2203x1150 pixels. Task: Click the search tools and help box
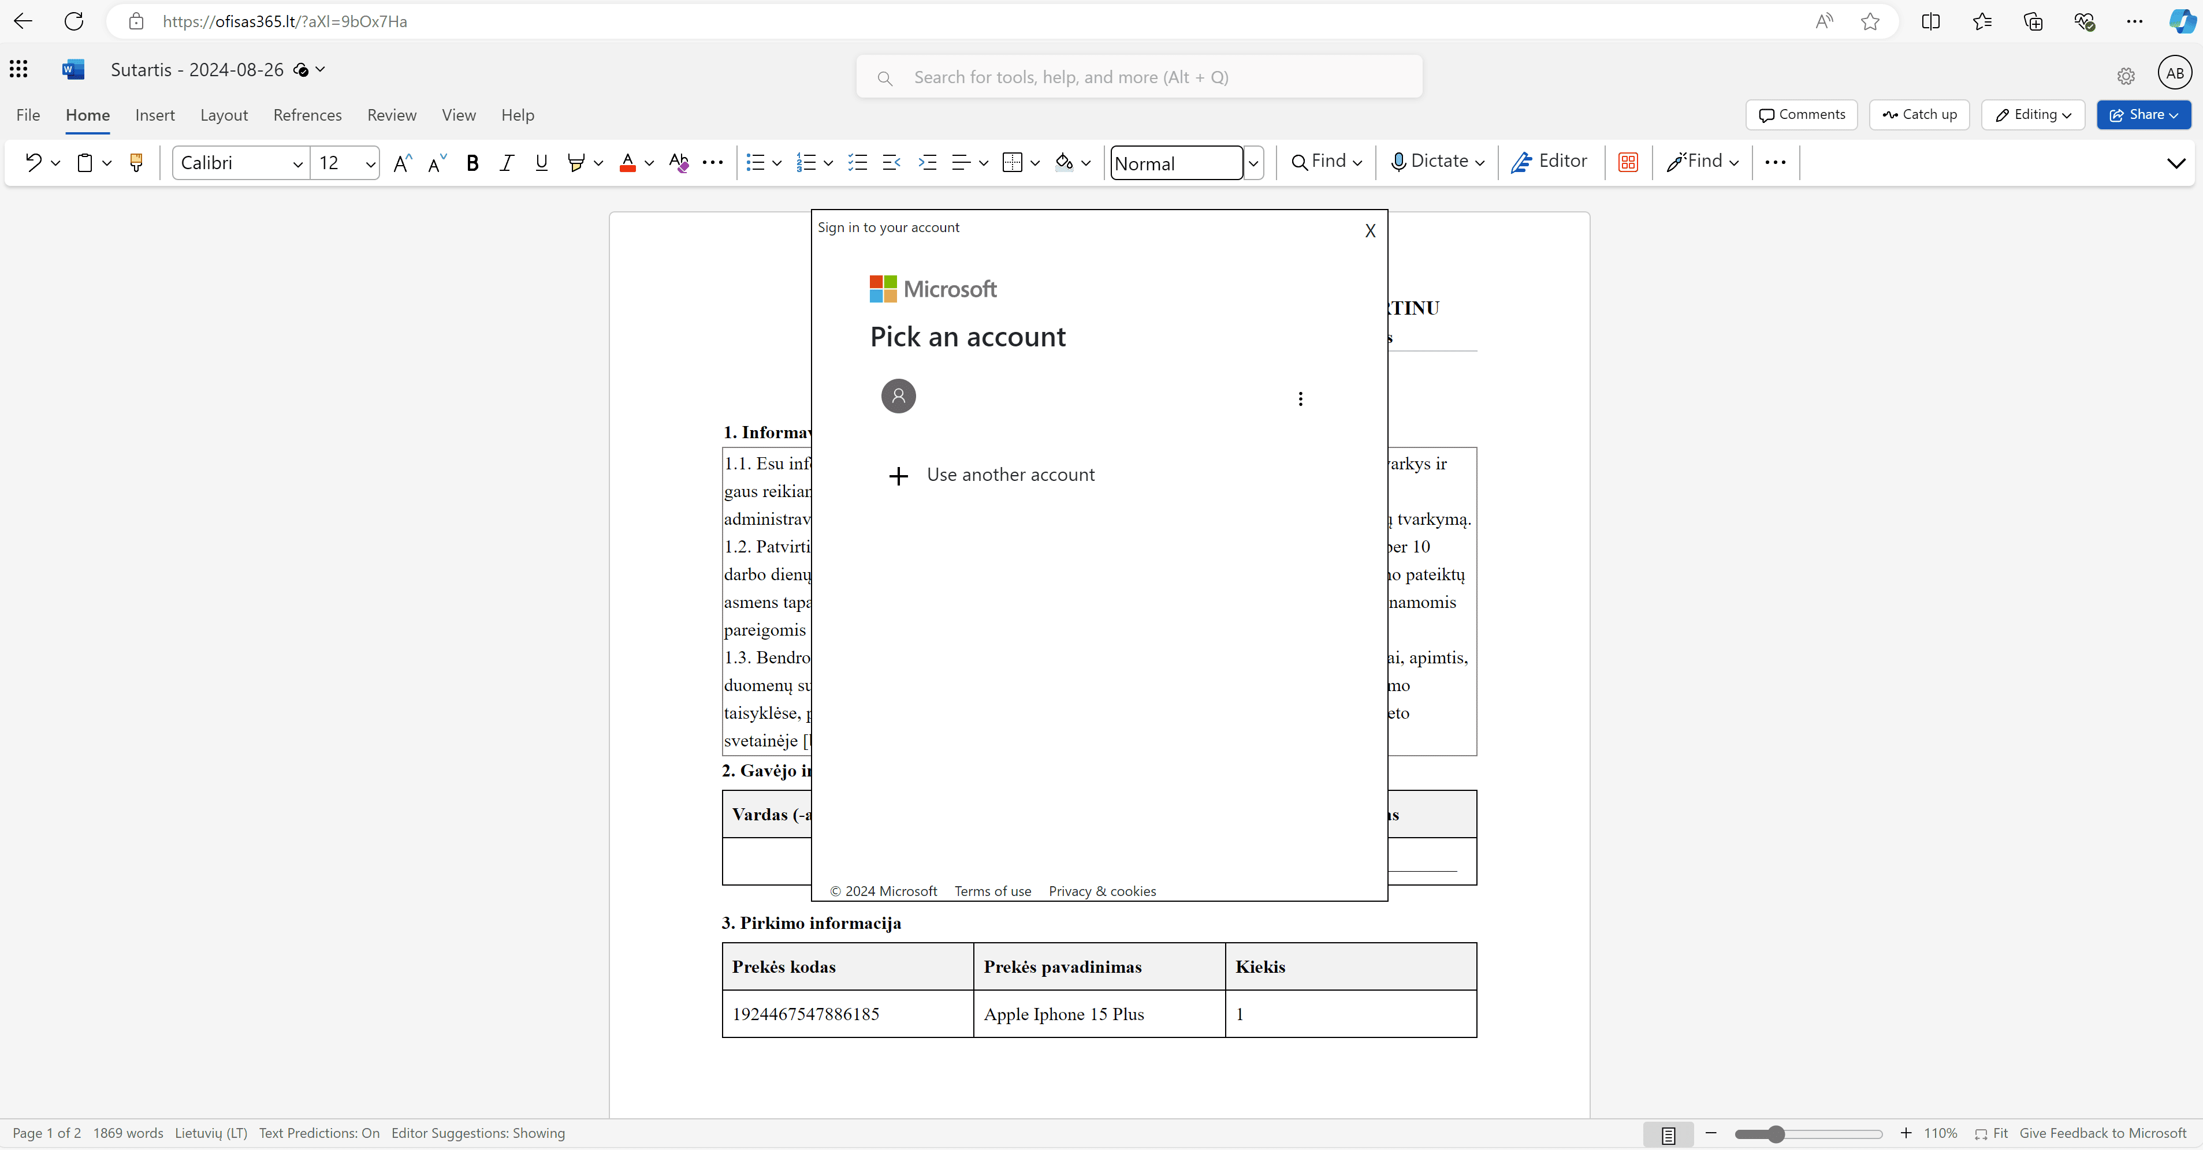[1139, 77]
